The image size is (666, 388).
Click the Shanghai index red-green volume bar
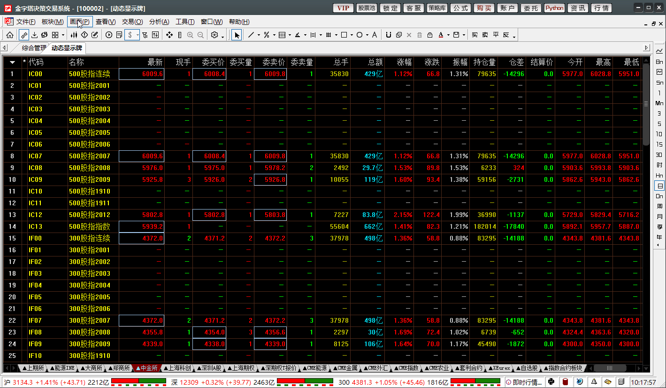[139, 382]
